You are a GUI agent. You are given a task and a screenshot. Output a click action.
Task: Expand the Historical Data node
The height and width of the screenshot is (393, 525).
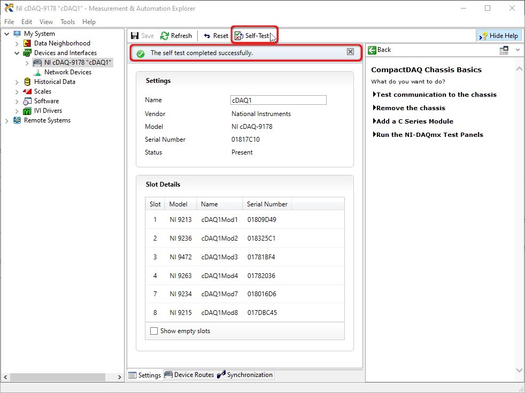point(17,82)
